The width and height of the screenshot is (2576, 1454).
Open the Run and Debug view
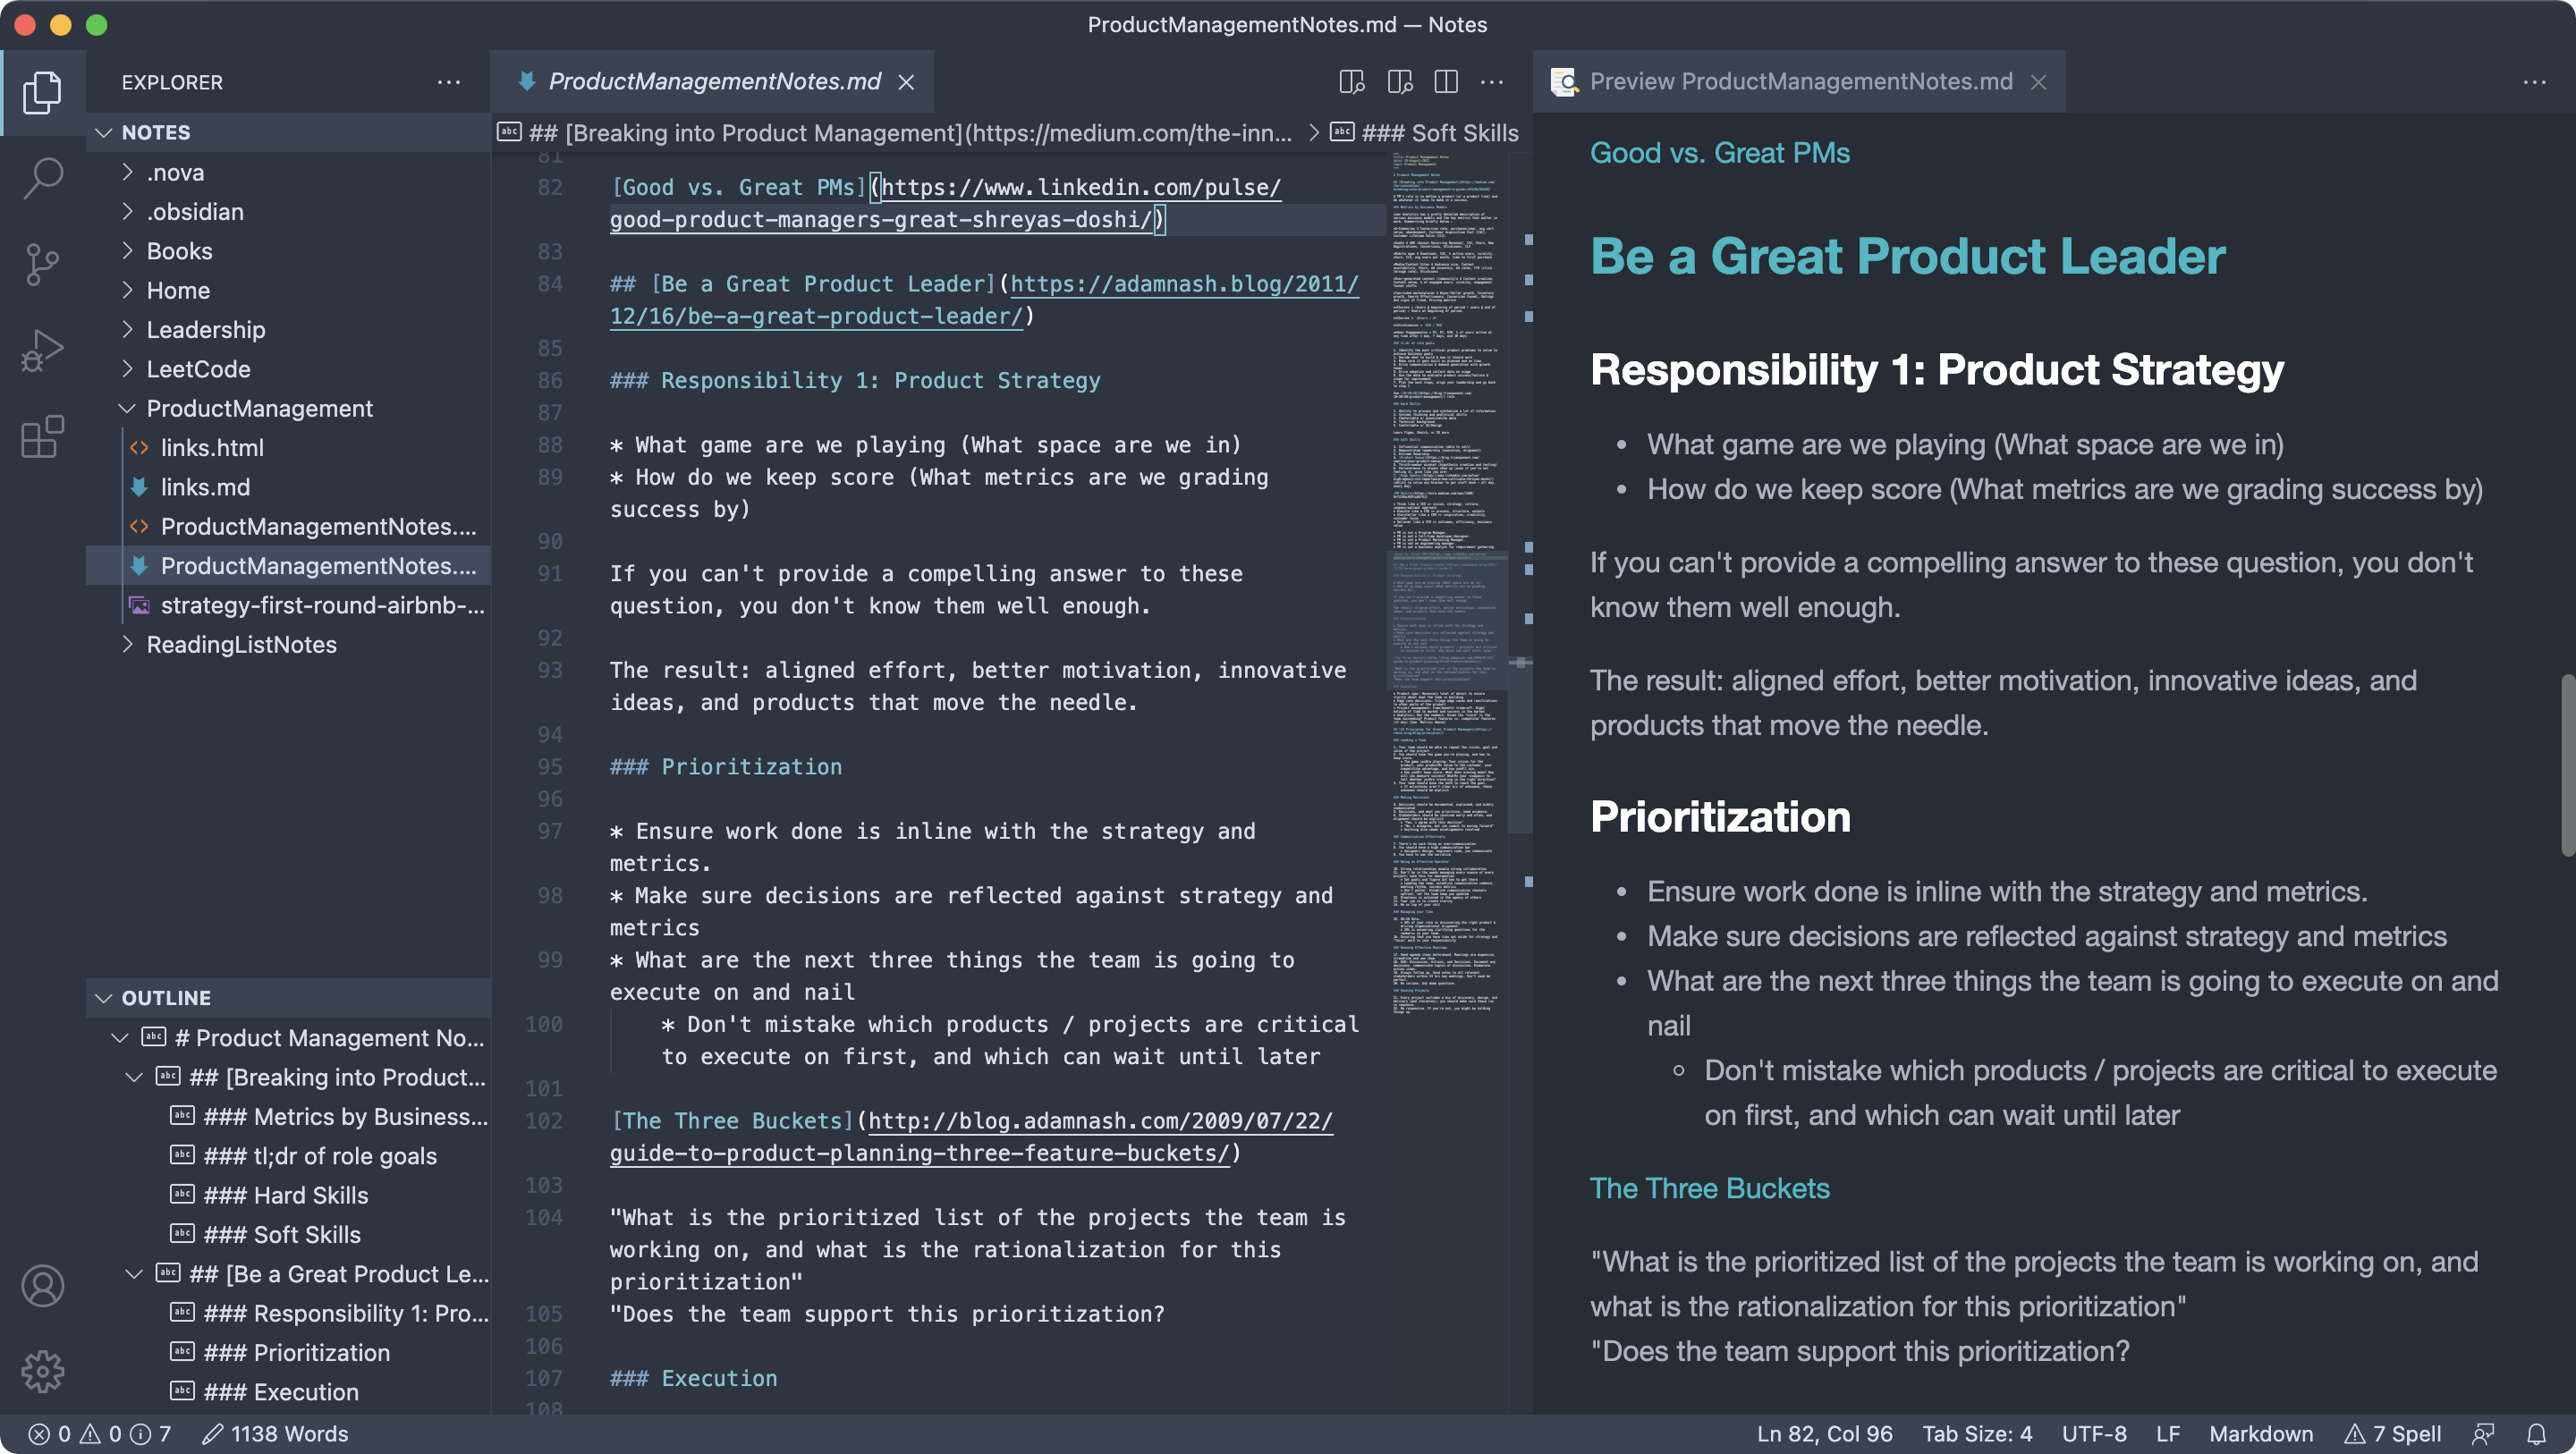tap(42, 350)
